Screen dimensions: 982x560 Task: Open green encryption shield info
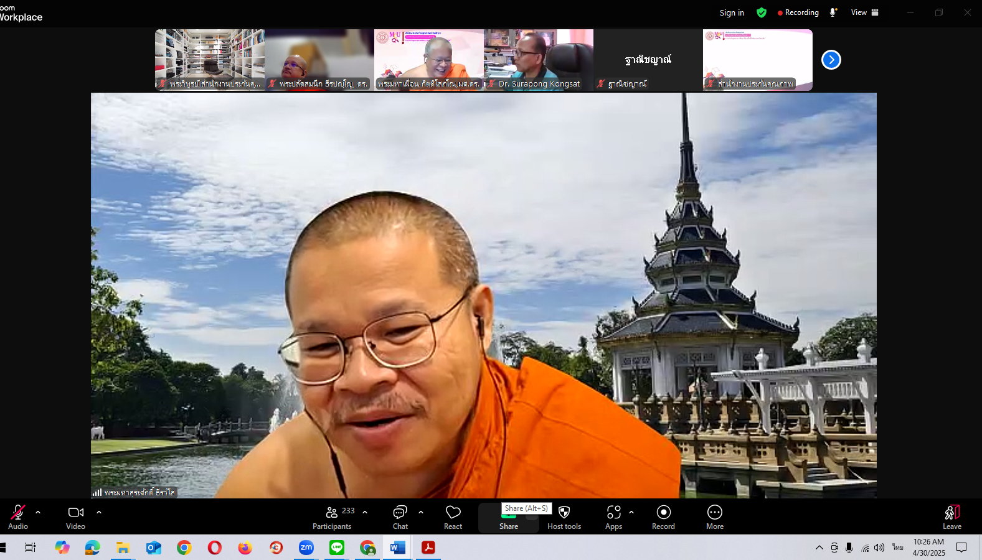pyautogui.click(x=762, y=12)
